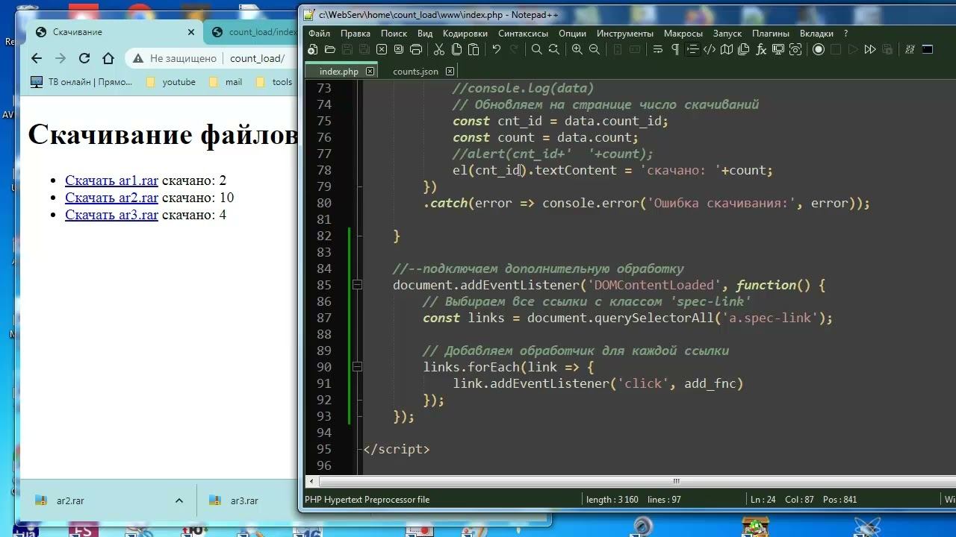The height and width of the screenshot is (537, 956).
Task: Click the count_load/ address bar
Action: 257,58
